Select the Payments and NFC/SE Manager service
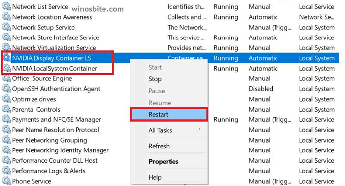This screenshot has width=345, height=186. pyautogui.click(x=56, y=120)
